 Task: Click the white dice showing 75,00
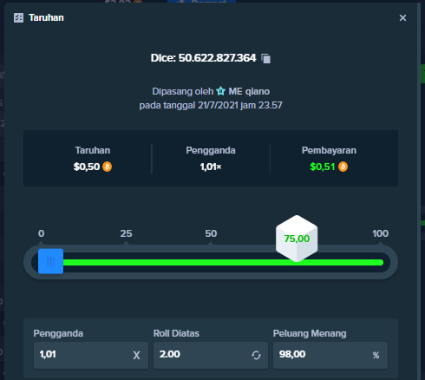point(297,239)
